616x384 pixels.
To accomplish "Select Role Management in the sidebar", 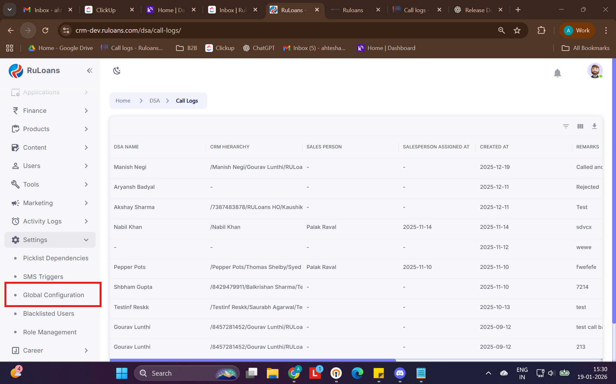I will click(50, 332).
